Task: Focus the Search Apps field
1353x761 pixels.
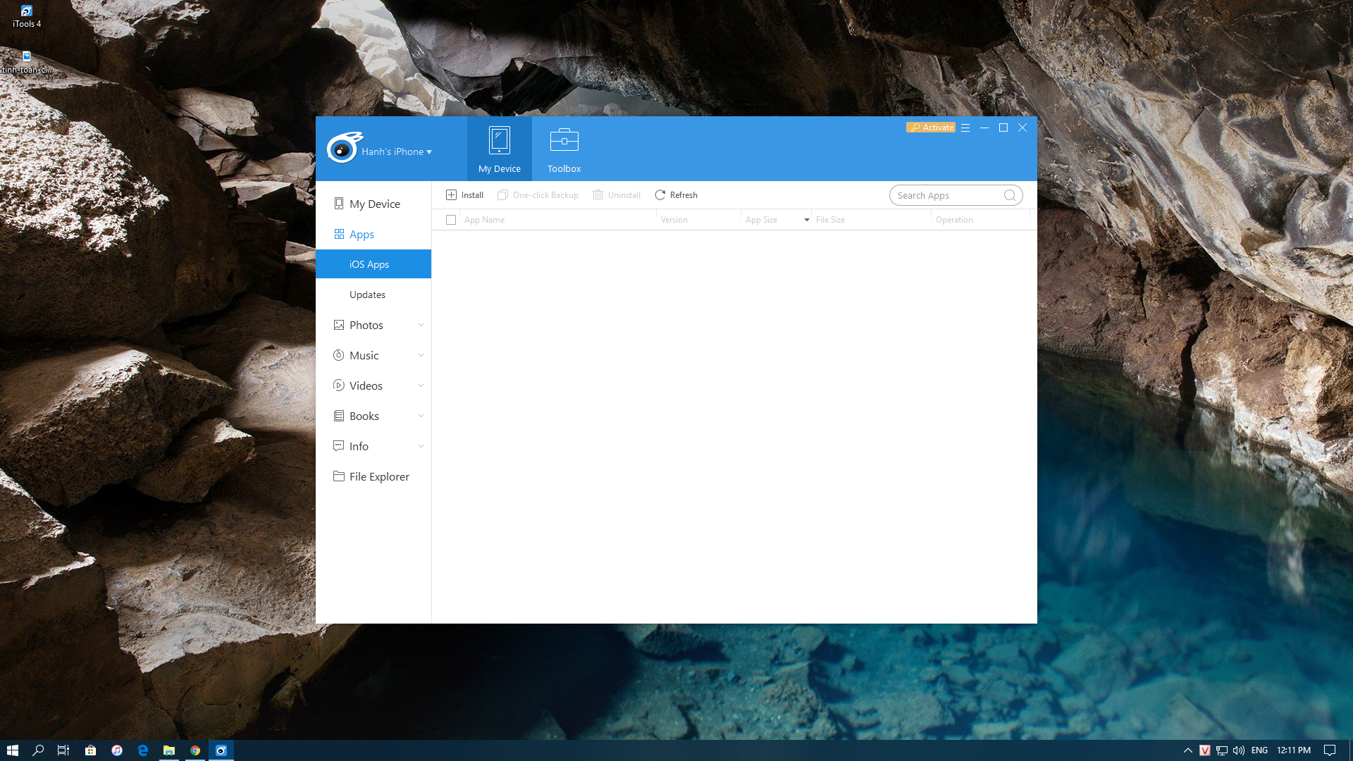Action: 956,195
